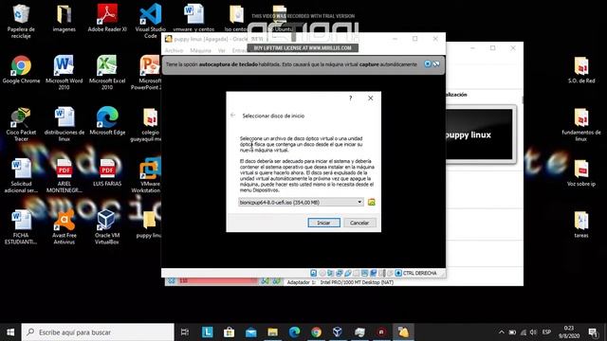Click display settings icon in VM status bar
Viewport: 607px width, 341px height.
(364, 274)
